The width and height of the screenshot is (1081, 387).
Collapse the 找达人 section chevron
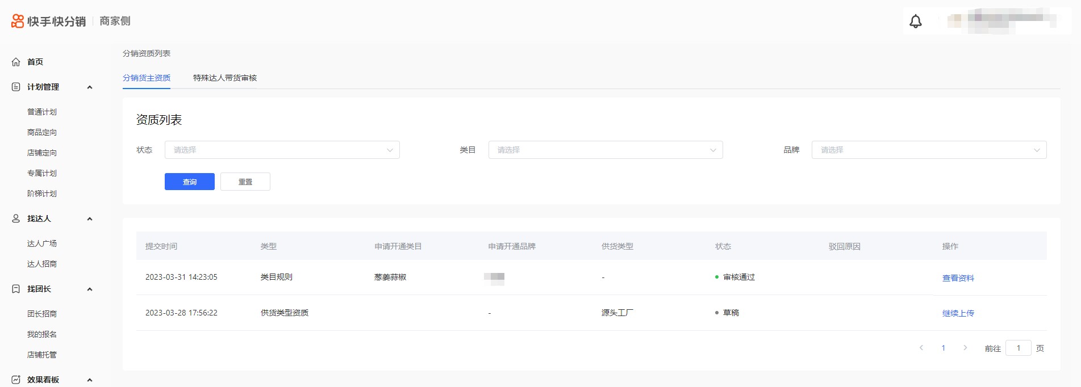(x=90, y=219)
